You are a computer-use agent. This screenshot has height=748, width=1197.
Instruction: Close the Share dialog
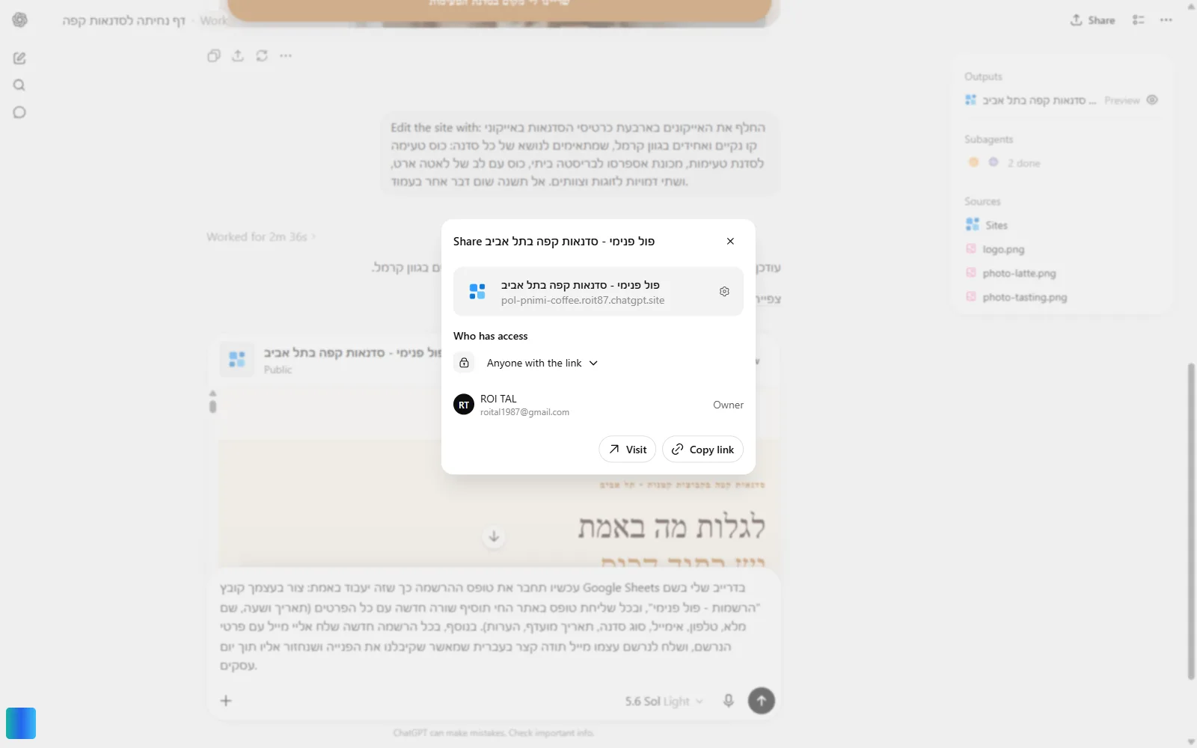click(730, 241)
